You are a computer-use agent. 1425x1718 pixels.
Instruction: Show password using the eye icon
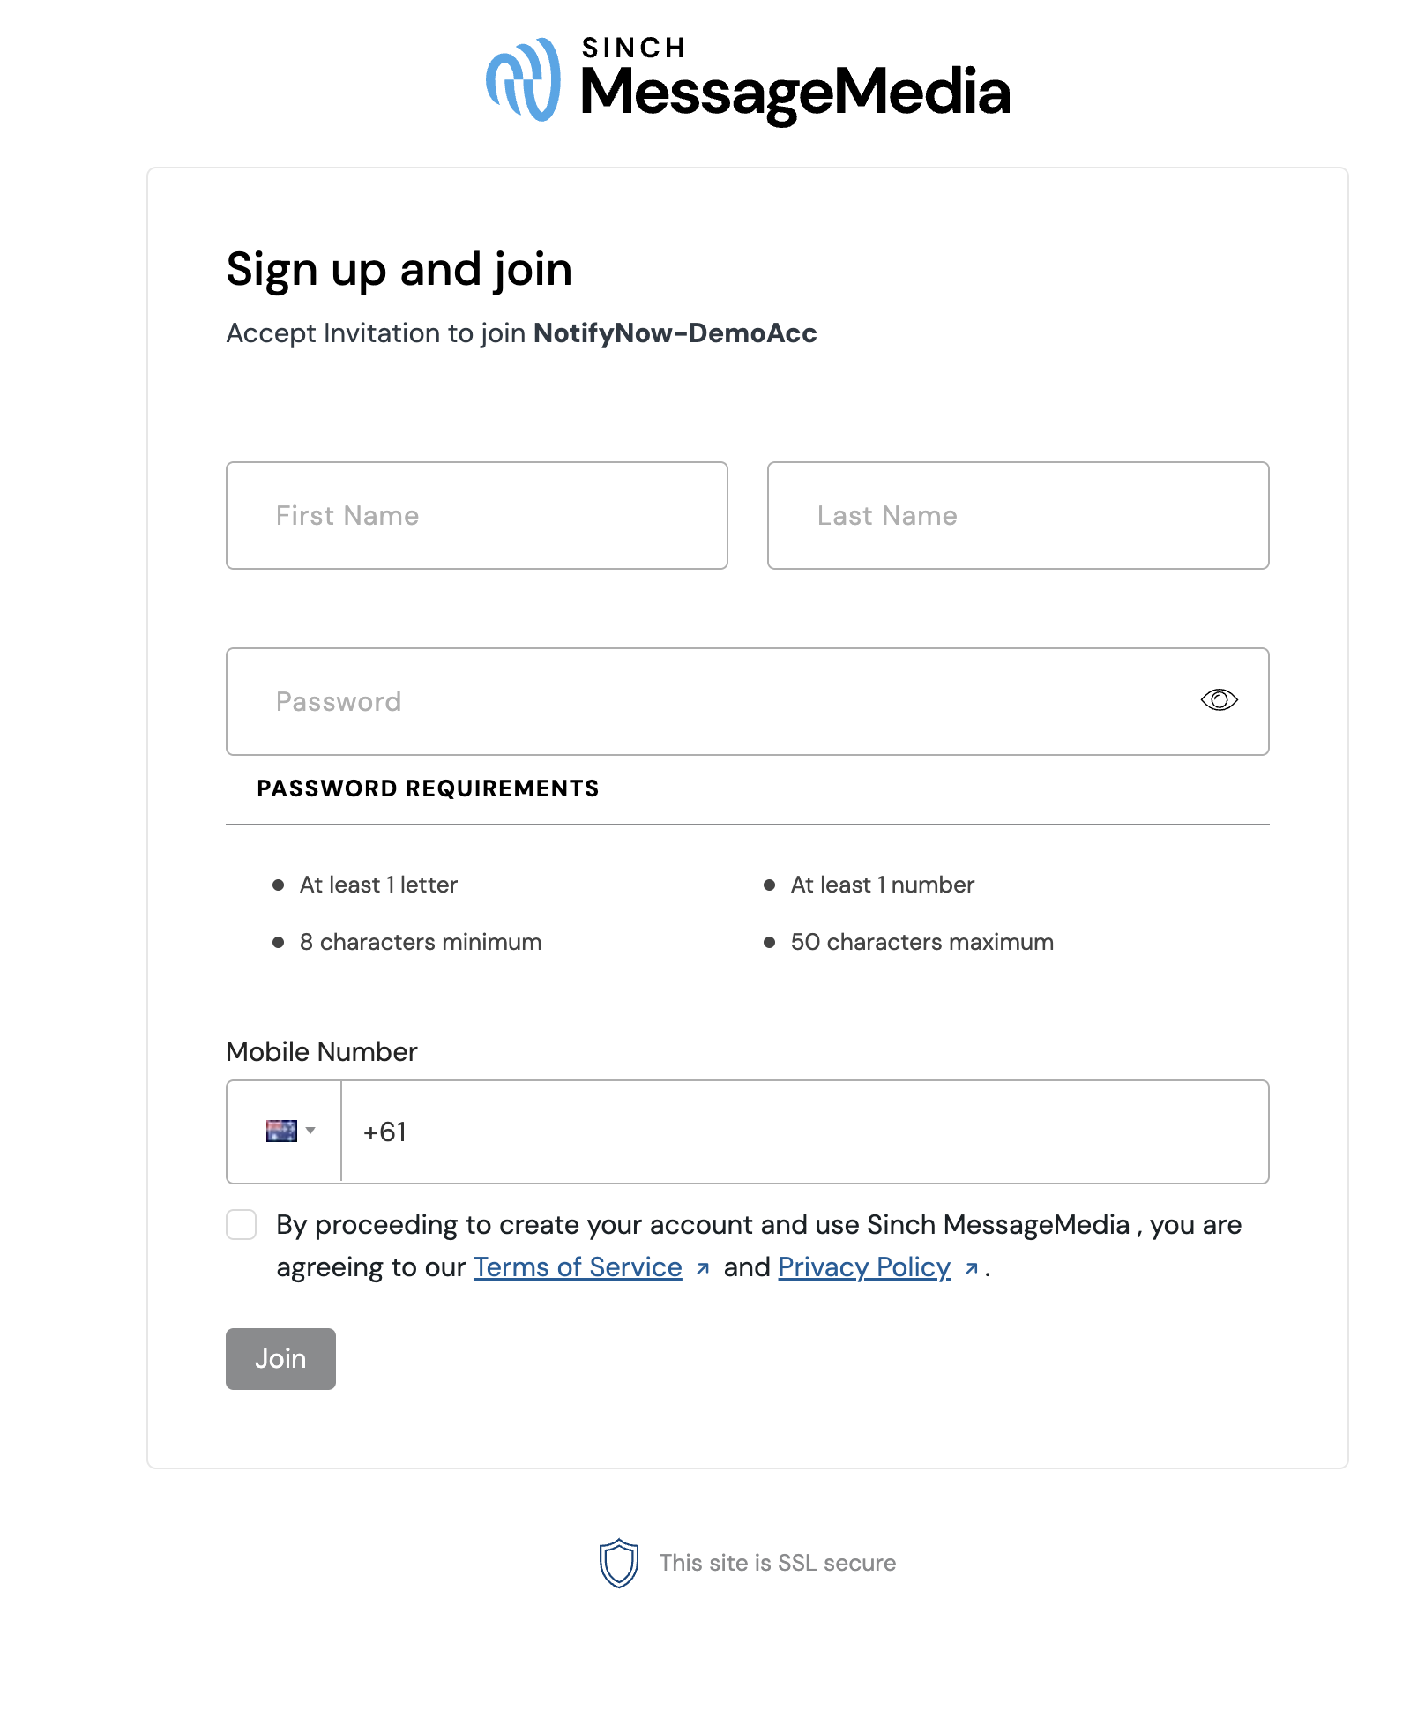[1219, 700]
